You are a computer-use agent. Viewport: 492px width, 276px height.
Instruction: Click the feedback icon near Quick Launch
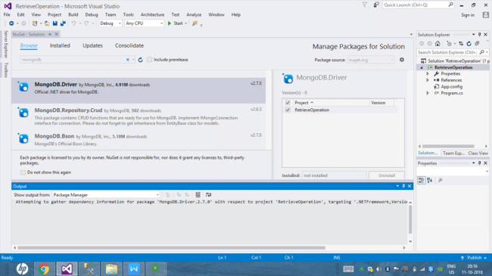[x=376, y=5]
